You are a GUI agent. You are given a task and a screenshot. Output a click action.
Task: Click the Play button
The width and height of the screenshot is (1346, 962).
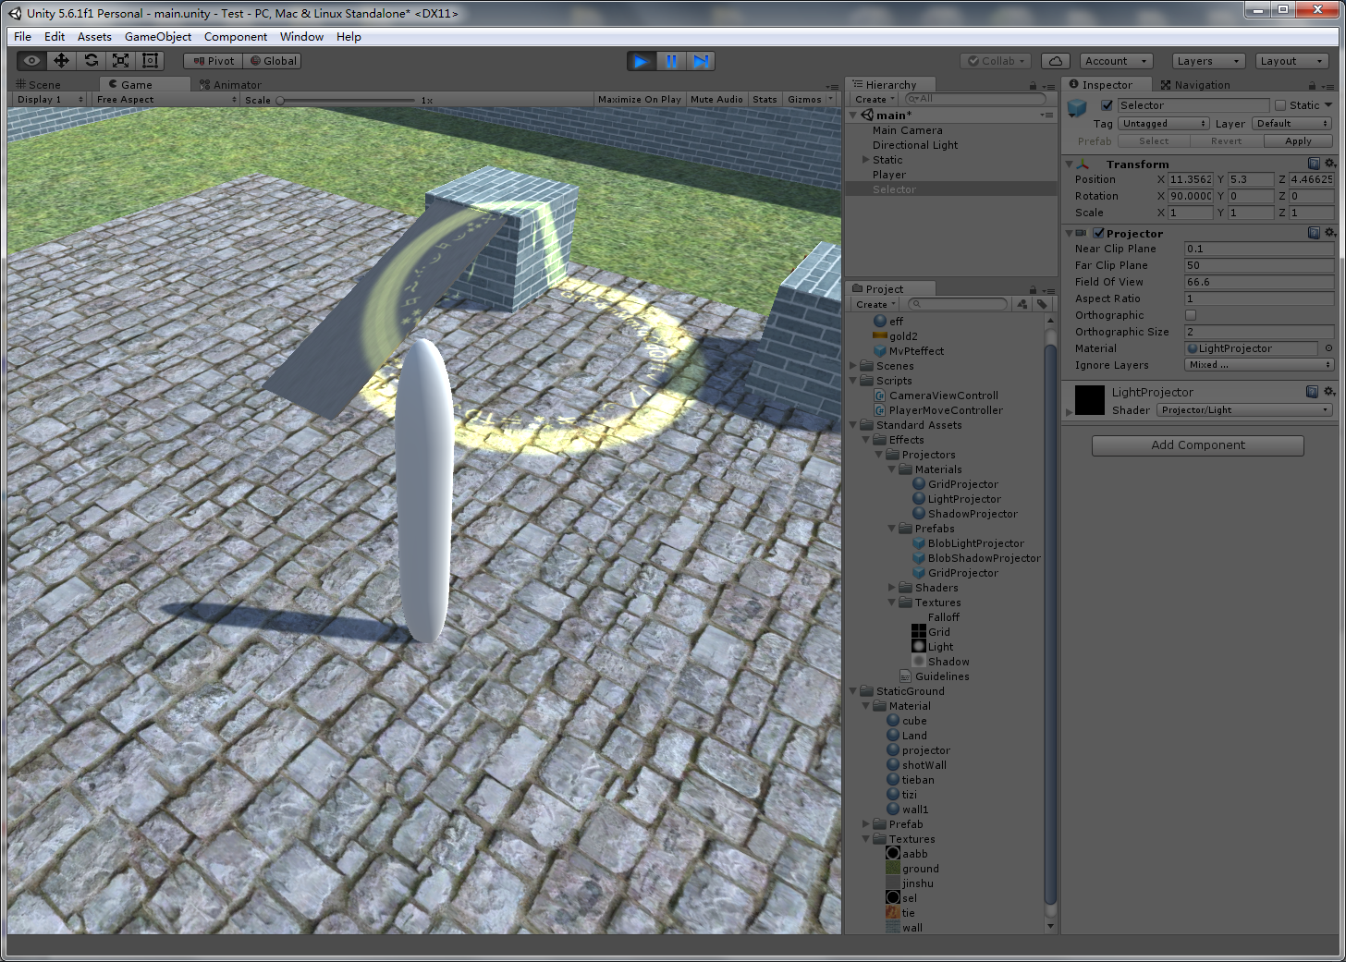(x=641, y=61)
